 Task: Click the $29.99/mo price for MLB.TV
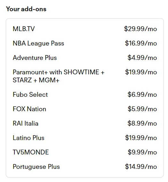(140, 29)
